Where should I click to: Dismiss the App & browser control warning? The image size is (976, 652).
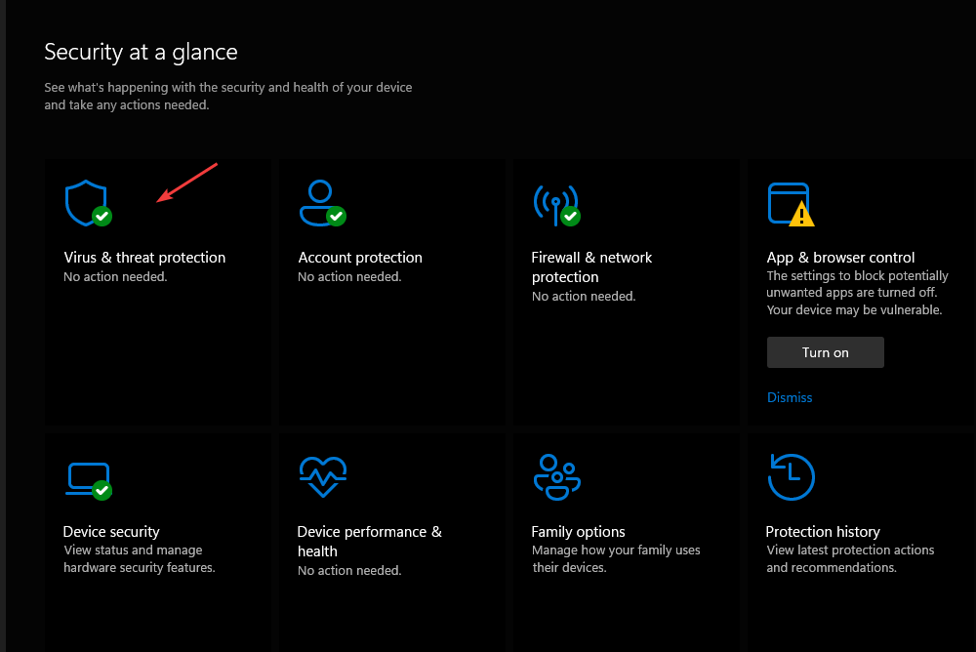click(790, 397)
